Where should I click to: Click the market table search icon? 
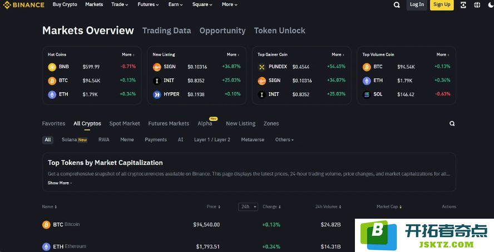[452, 123]
